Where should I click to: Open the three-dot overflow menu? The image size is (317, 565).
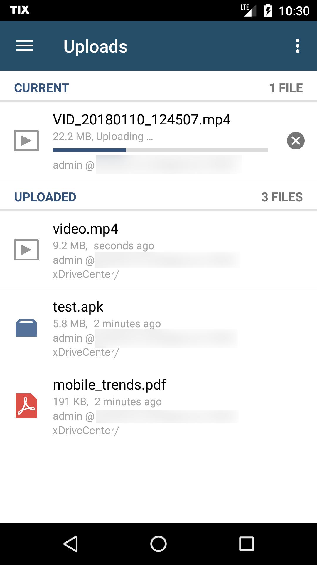(298, 46)
